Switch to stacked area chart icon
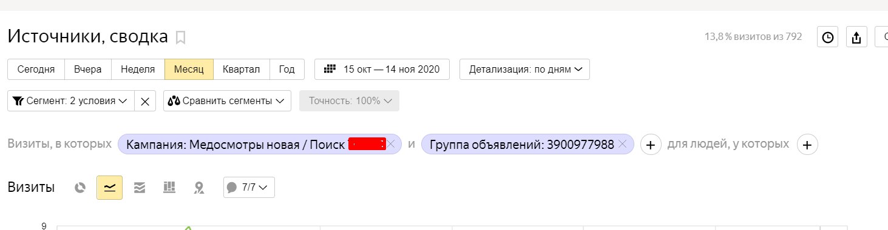Image resolution: width=888 pixels, height=230 pixels. [x=140, y=188]
